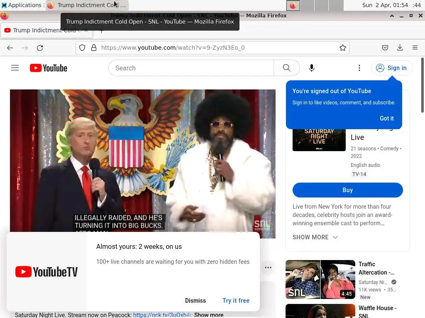Viewport: 425px width, 318px height.
Task: Click the YouTube TV promo logo
Action: [46, 272]
